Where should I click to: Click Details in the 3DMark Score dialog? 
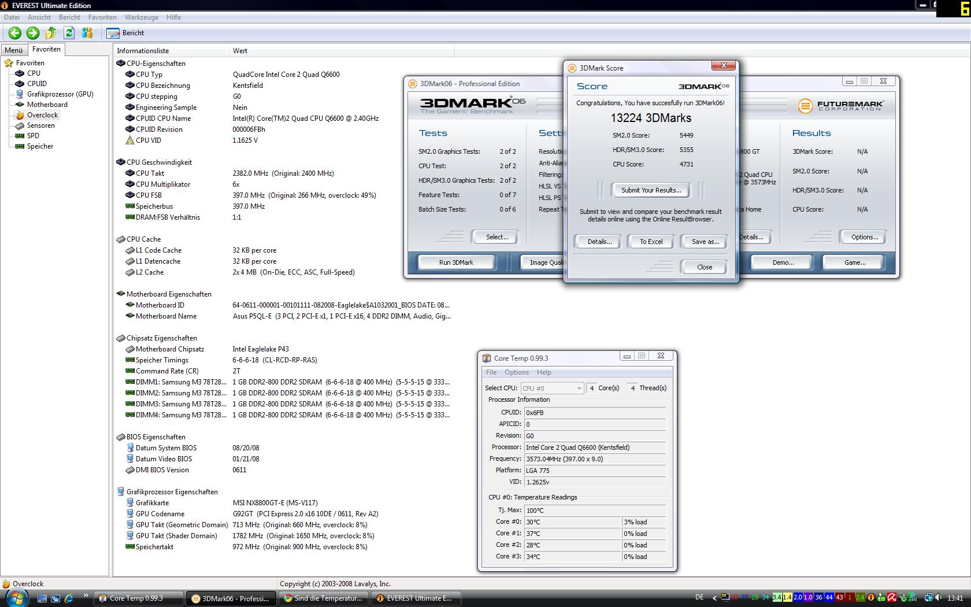[599, 242]
